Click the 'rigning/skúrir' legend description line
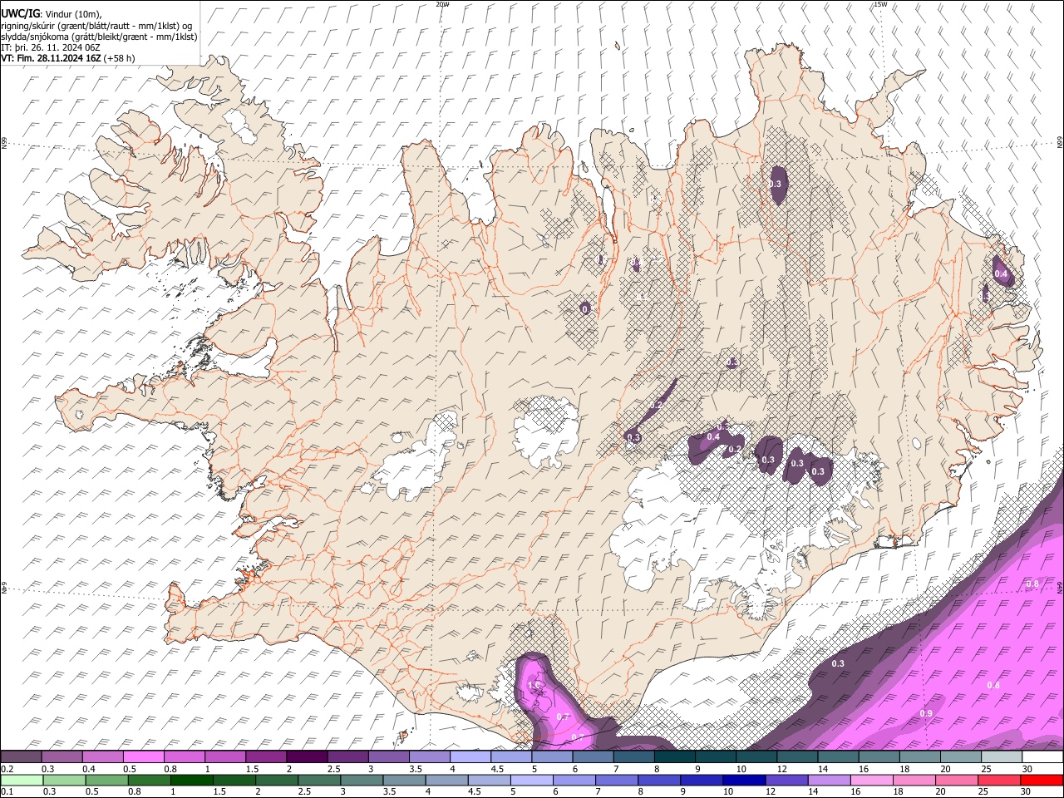The height and width of the screenshot is (798, 1064). click(x=96, y=26)
